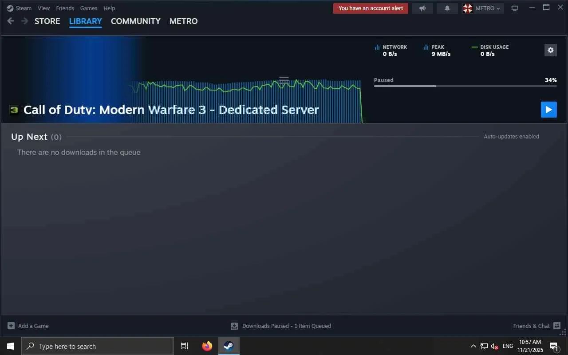Viewport: 568px width, 355px height.
Task: Go forward with the right arrow
Action: [x=25, y=21]
